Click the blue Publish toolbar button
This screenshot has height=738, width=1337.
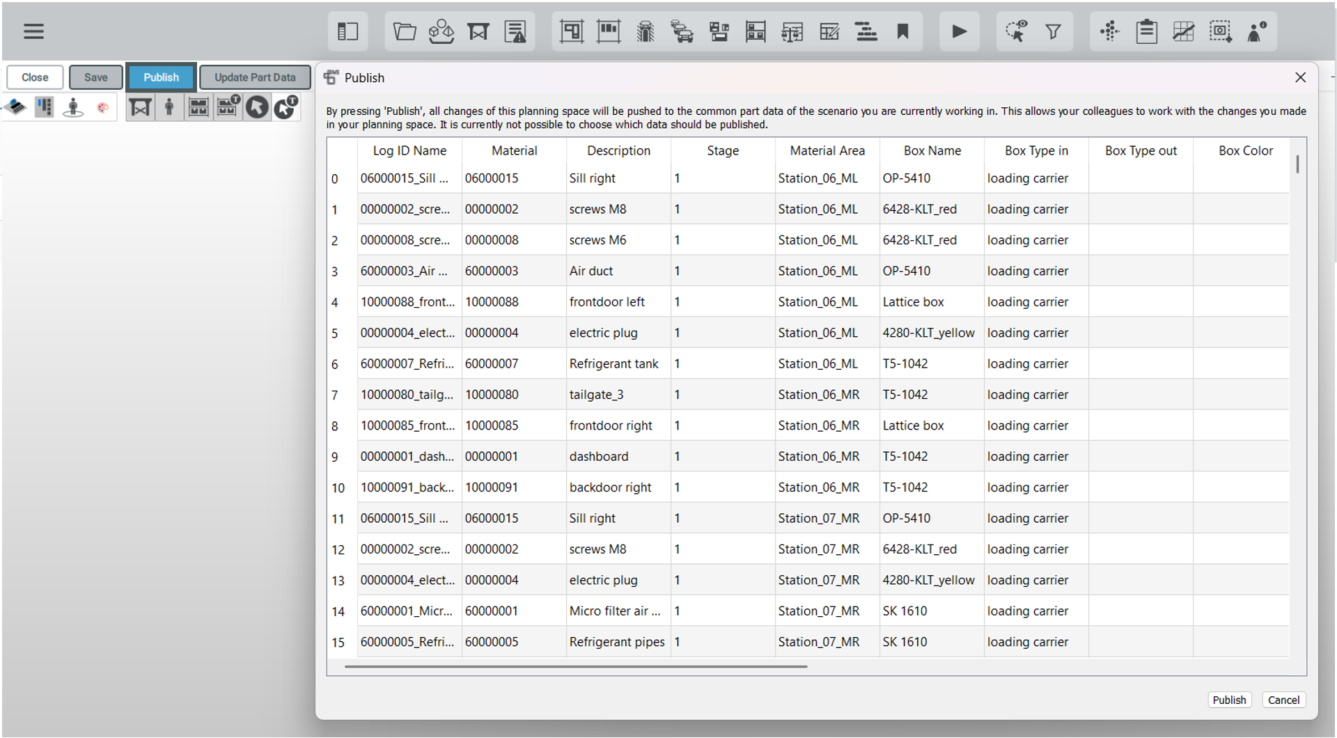click(x=161, y=77)
